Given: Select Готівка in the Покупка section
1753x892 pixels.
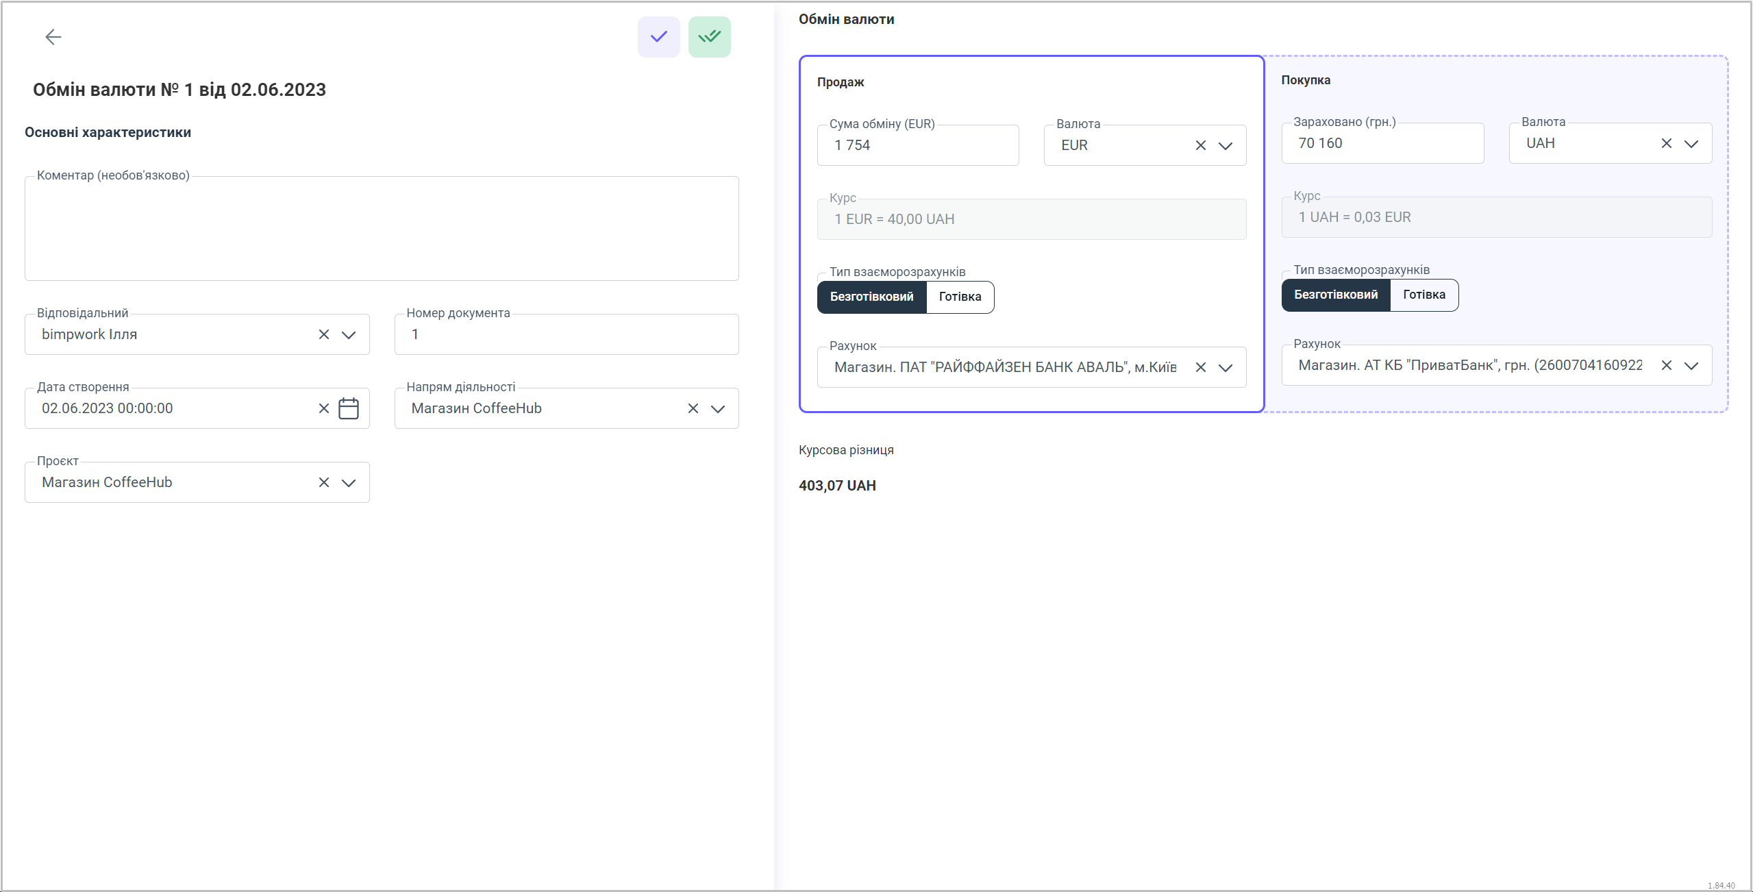Looking at the screenshot, I should 1423,295.
